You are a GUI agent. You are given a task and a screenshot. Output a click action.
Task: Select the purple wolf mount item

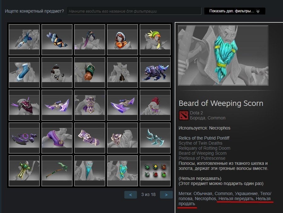(155, 72)
